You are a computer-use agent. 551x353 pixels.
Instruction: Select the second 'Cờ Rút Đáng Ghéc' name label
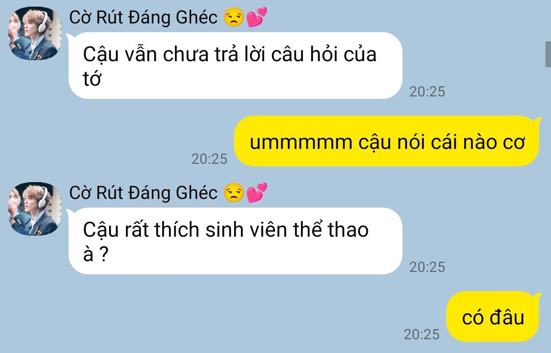click(x=143, y=193)
